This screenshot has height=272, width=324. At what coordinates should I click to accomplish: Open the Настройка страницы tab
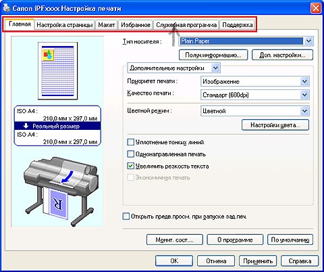(65, 25)
